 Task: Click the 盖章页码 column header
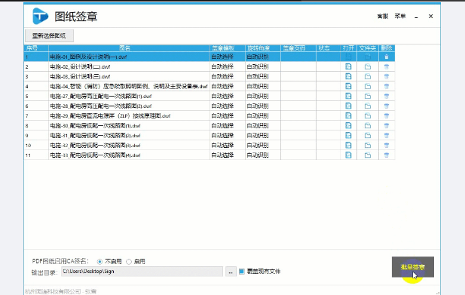coord(298,48)
